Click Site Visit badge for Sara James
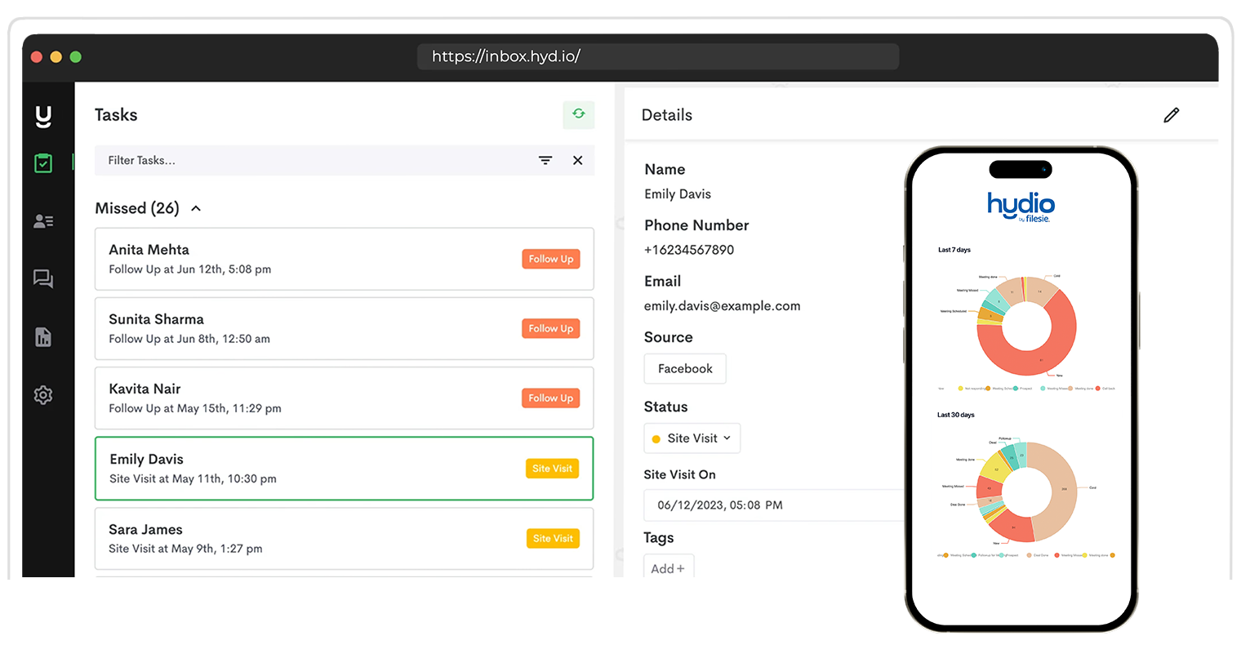The width and height of the screenshot is (1241, 645). 553,538
